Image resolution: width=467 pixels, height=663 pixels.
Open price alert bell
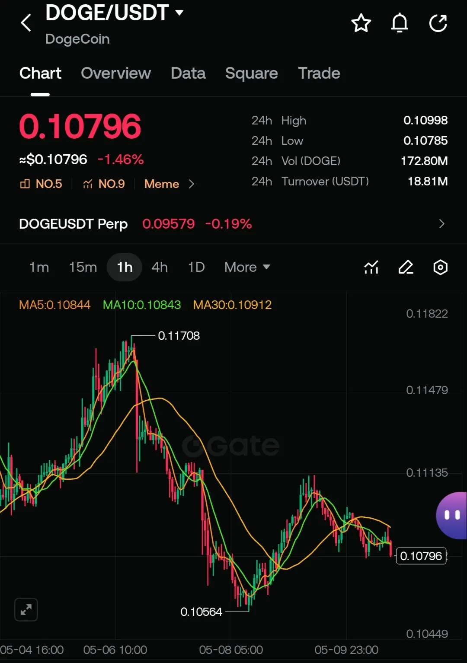point(400,23)
